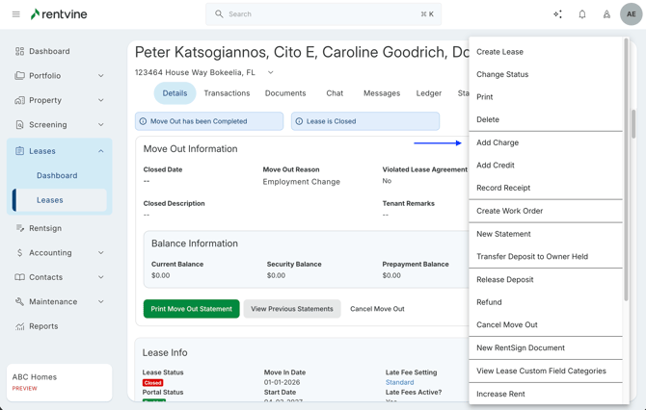
Task: Open the Dashboard icon in sidebar
Action: [x=19, y=51]
